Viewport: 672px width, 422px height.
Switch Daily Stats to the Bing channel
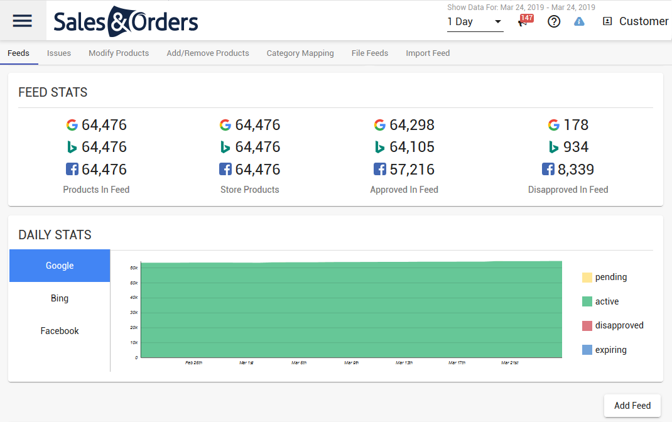(59, 298)
